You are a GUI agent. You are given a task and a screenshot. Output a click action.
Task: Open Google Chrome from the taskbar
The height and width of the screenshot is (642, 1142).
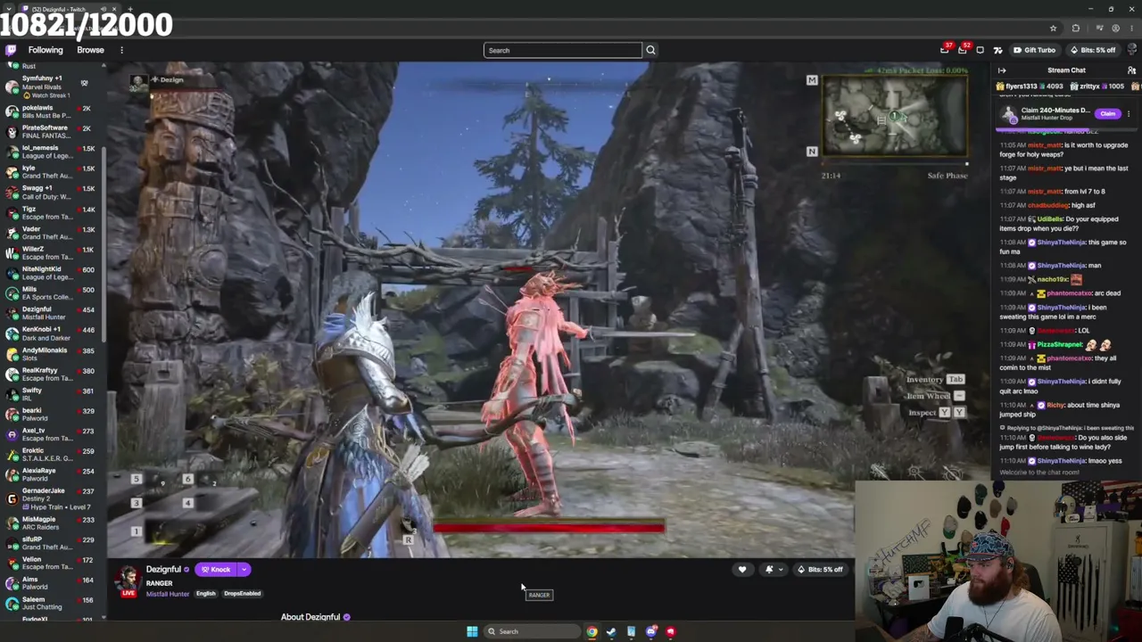592,631
